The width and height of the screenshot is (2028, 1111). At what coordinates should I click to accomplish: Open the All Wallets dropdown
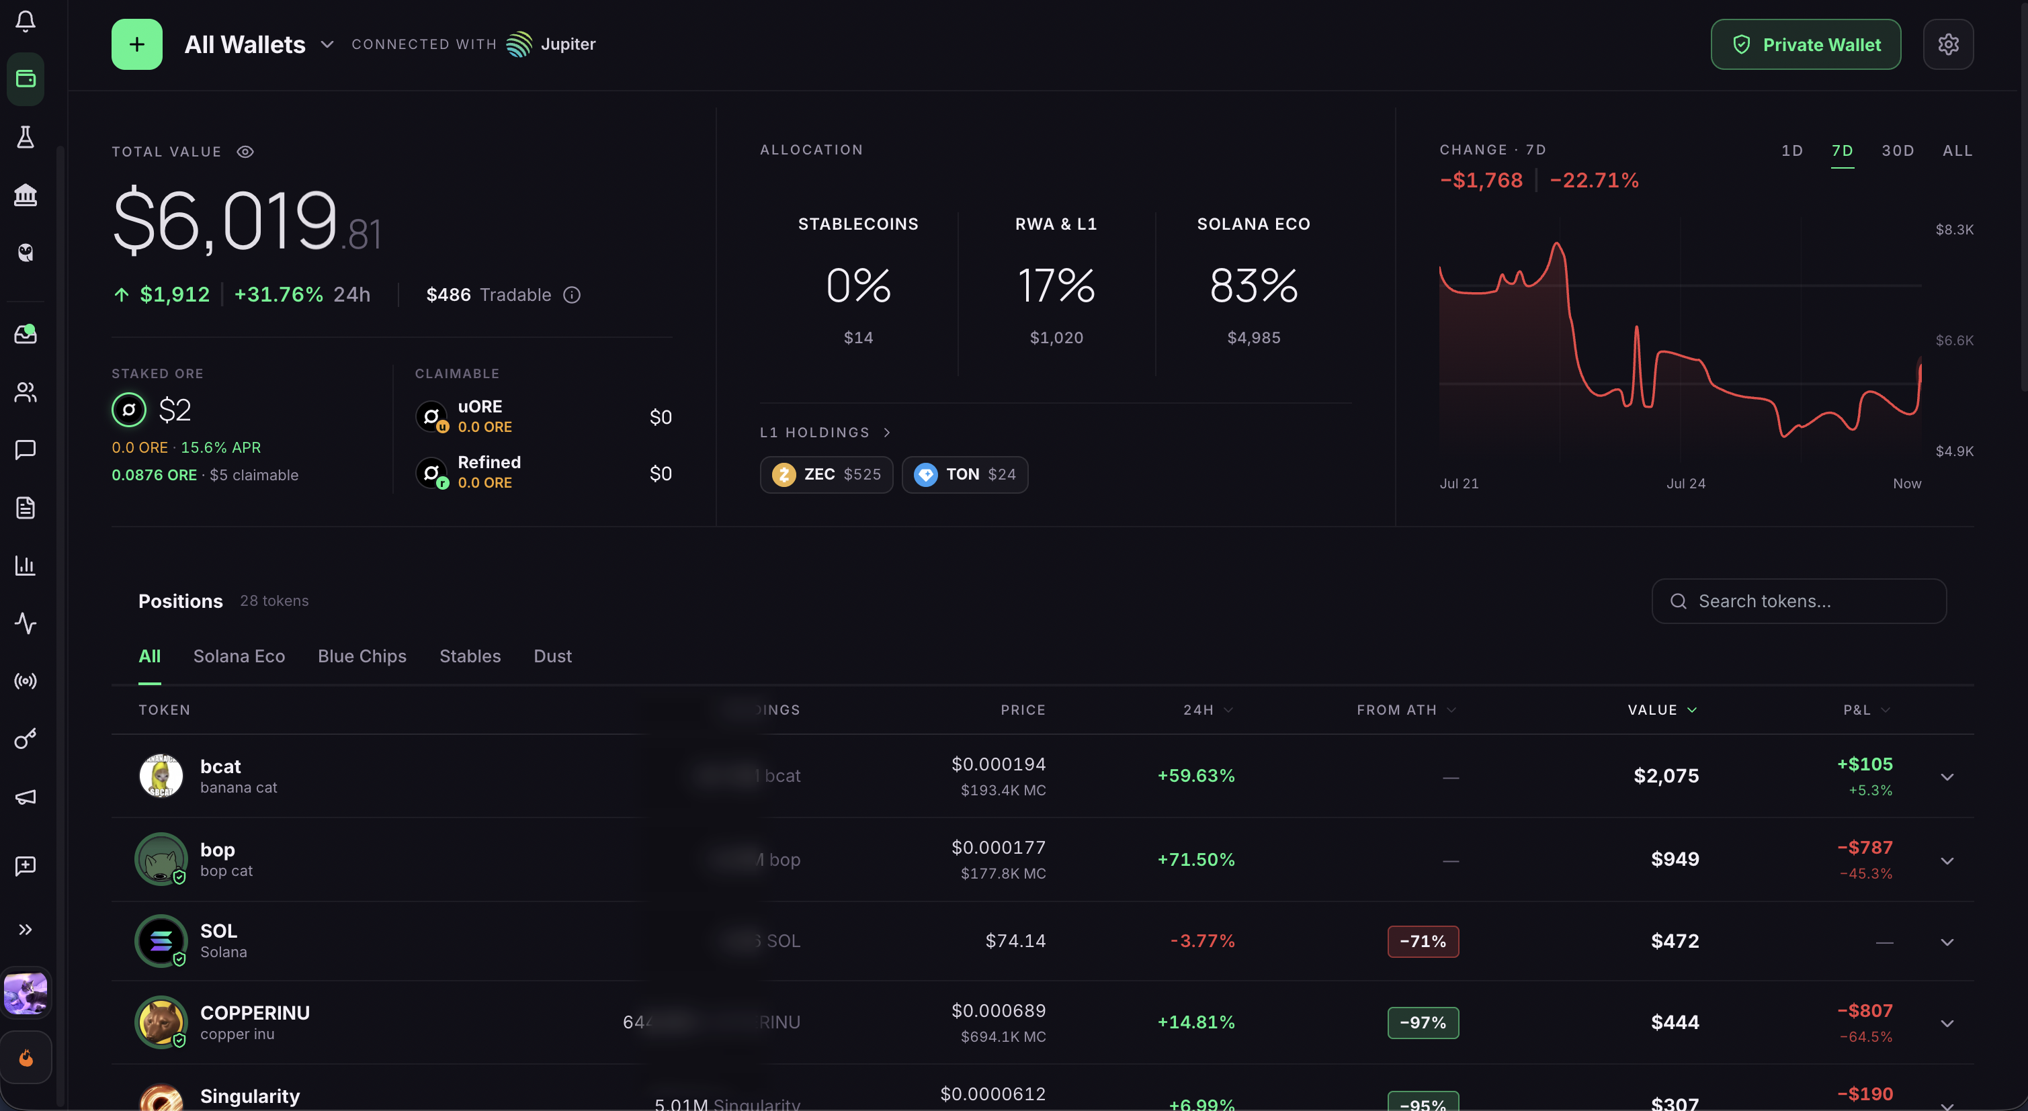tap(259, 44)
